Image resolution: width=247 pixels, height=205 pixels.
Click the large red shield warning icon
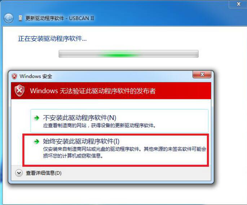click(19, 91)
